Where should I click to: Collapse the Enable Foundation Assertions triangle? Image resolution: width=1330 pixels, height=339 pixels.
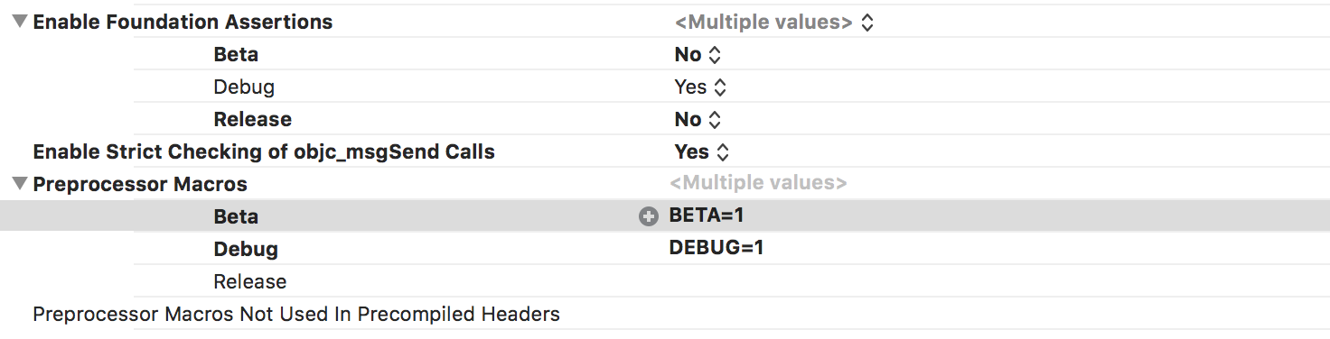click(20, 23)
